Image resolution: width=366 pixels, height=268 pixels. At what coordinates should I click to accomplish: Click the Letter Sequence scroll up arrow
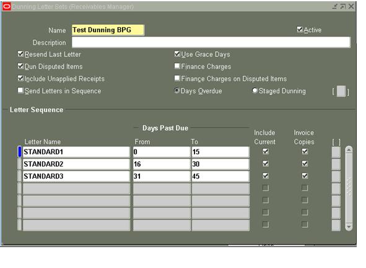(x=349, y=150)
